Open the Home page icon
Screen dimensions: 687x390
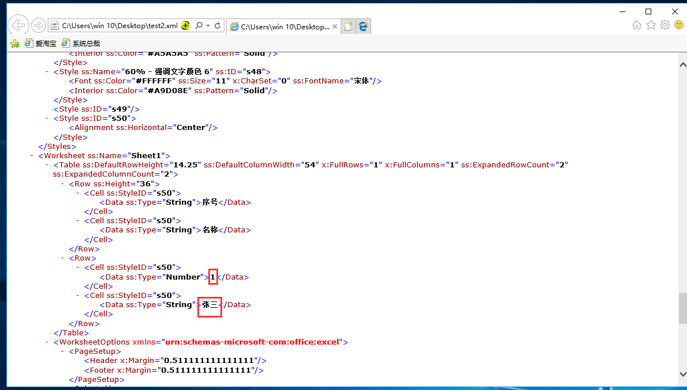(x=637, y=25)
